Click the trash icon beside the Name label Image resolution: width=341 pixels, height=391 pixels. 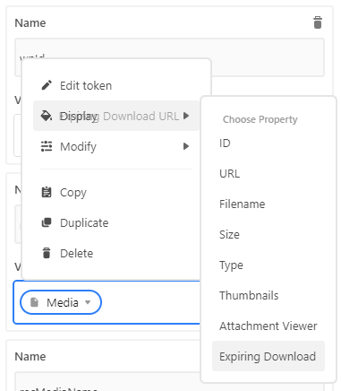coord(318,22)
